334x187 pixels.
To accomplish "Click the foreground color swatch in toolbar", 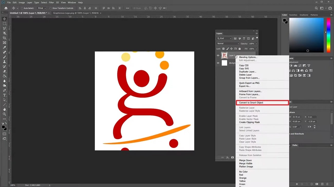I will (x=3, y=127).
